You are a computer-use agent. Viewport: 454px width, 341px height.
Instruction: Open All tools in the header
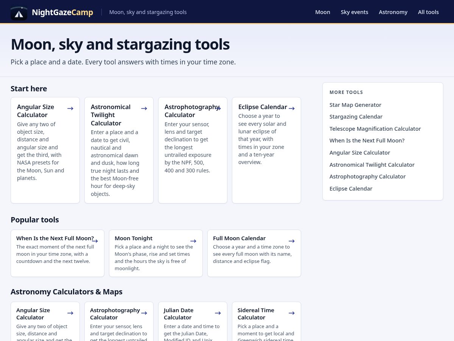(428, 12)
